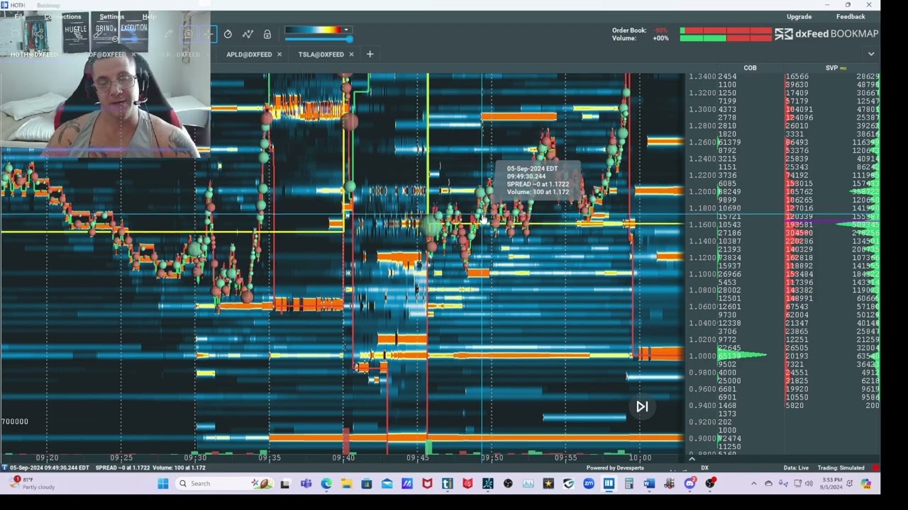Screen dimensions: 908x510
Task: Open Microsoft Word from the taskbar
Action: [649, 484]
